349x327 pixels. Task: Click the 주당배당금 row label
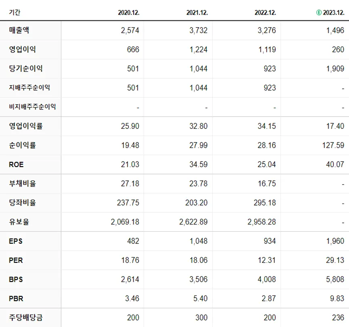pyautogui.click(x=25, y=317)
